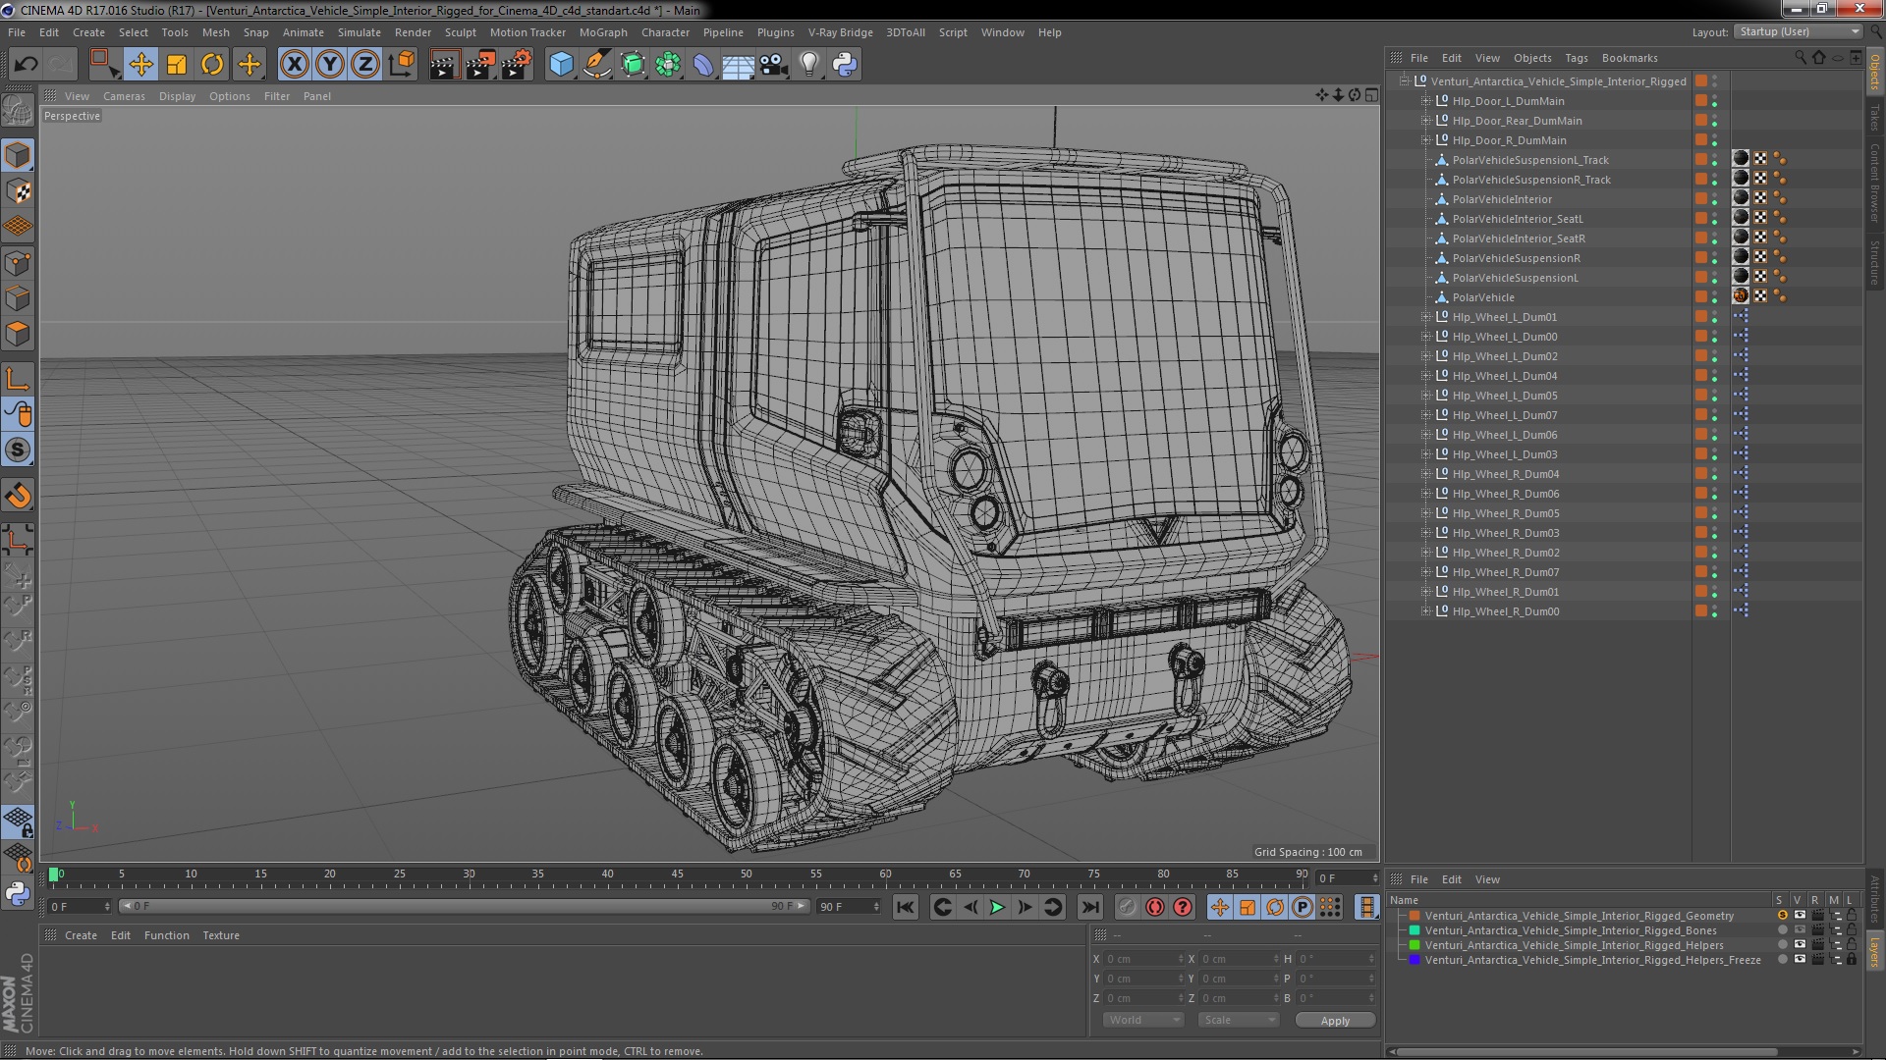Image resolution: width=1886 pixels, height=1060 pixels.
Task: Open the viewport Cameras menu
Action: coord(124,96)
